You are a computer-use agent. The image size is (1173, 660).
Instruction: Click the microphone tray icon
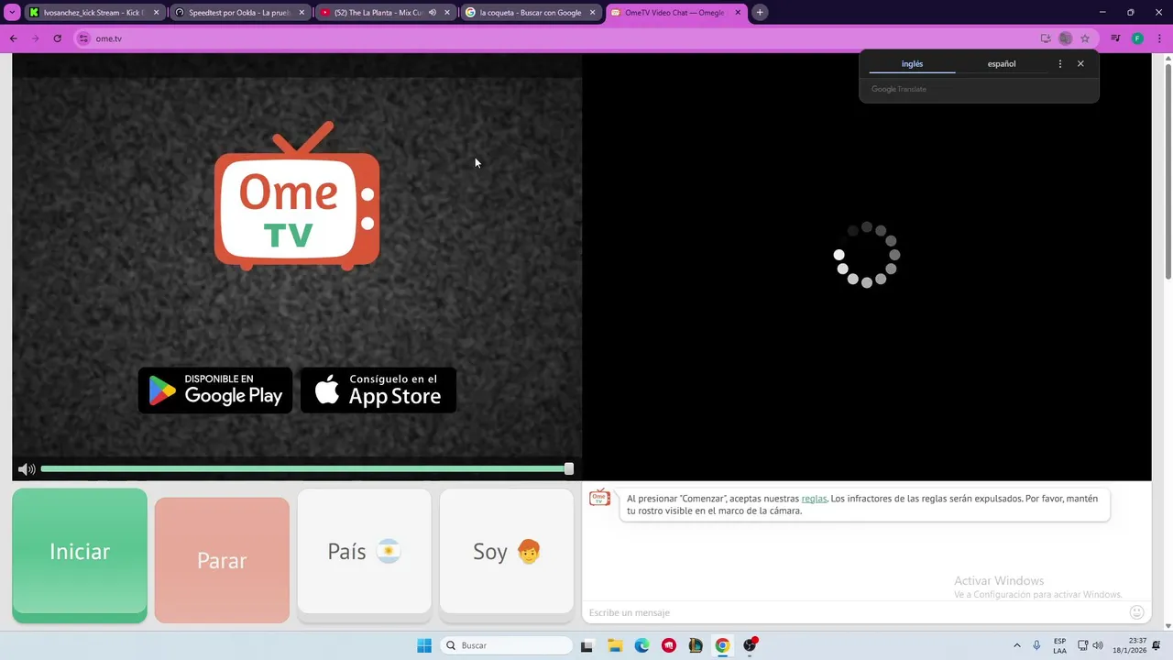(1036, 645)
